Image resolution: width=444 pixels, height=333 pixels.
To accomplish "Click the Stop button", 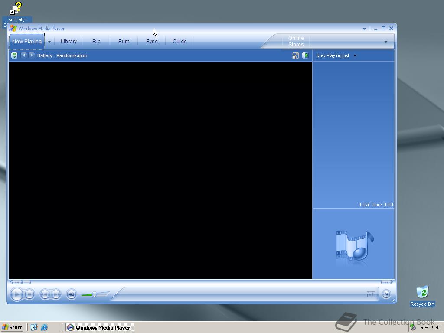I will [x=29, y=294].
